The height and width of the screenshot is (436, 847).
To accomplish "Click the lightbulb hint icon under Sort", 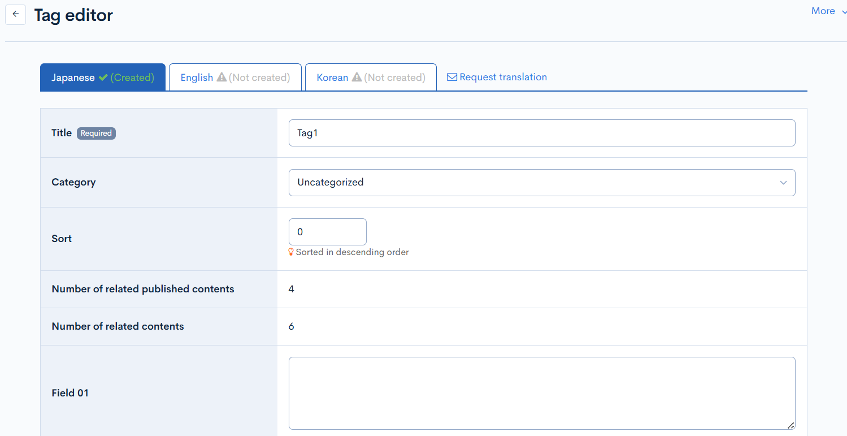I will coord(292,252).
